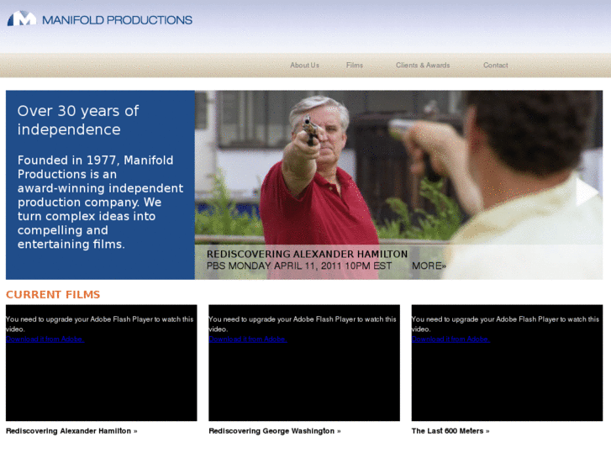Screen dimensions: 611x458
Task: Open the About Us menu item
Action: (x=304, y=65)
